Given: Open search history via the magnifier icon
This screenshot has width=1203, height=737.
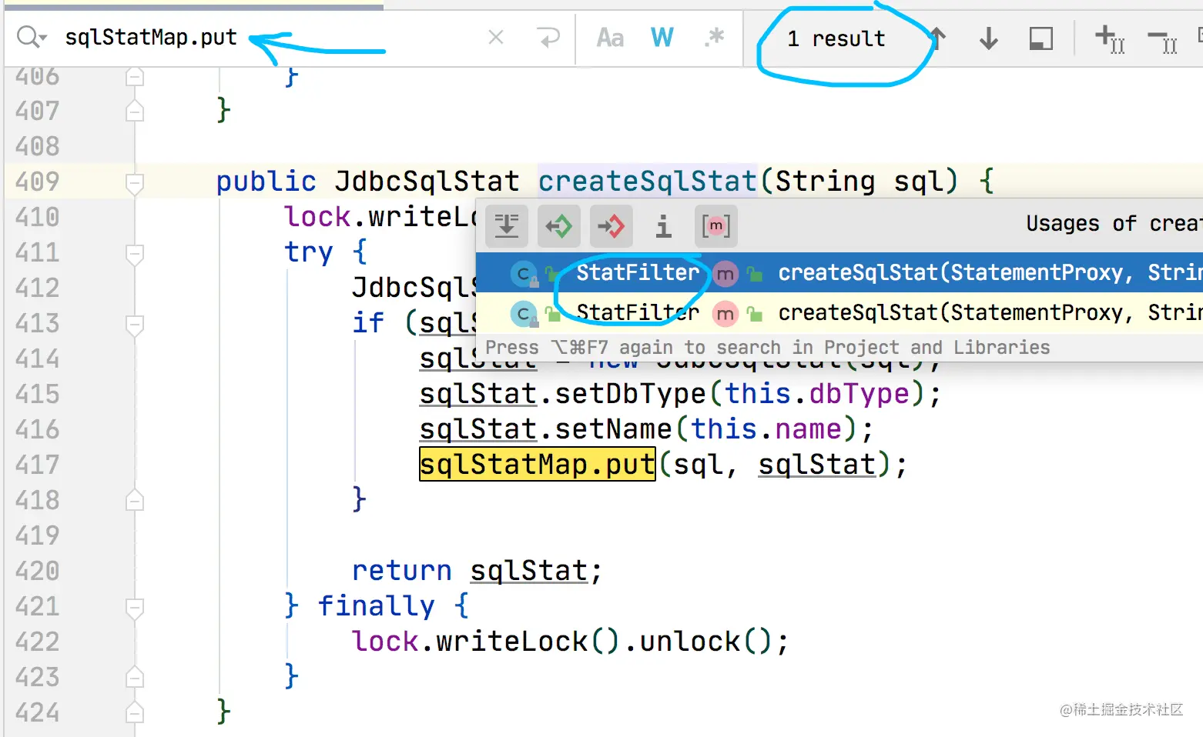Looking at the screenshot, I should [x=31, y=37].
